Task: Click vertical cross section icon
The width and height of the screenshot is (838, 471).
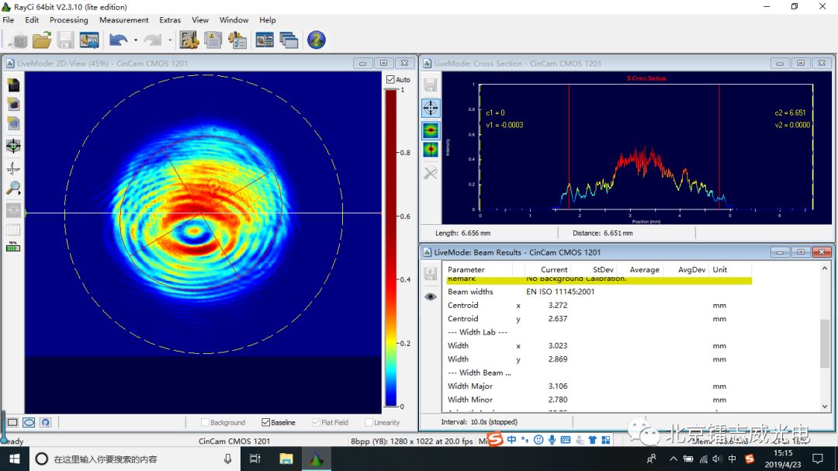Action: pos(431,150)
